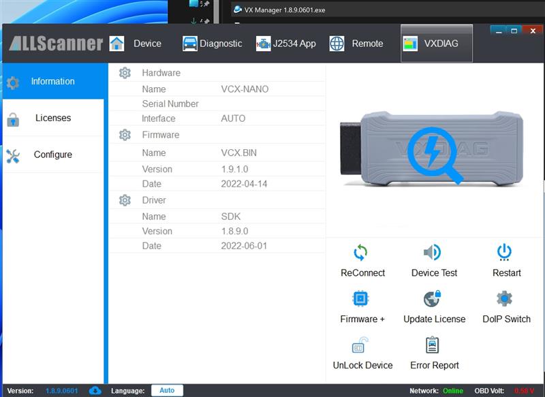Click the Driver section heading
The width and height of the screenshot is (545, 397).
coord(154,200)
